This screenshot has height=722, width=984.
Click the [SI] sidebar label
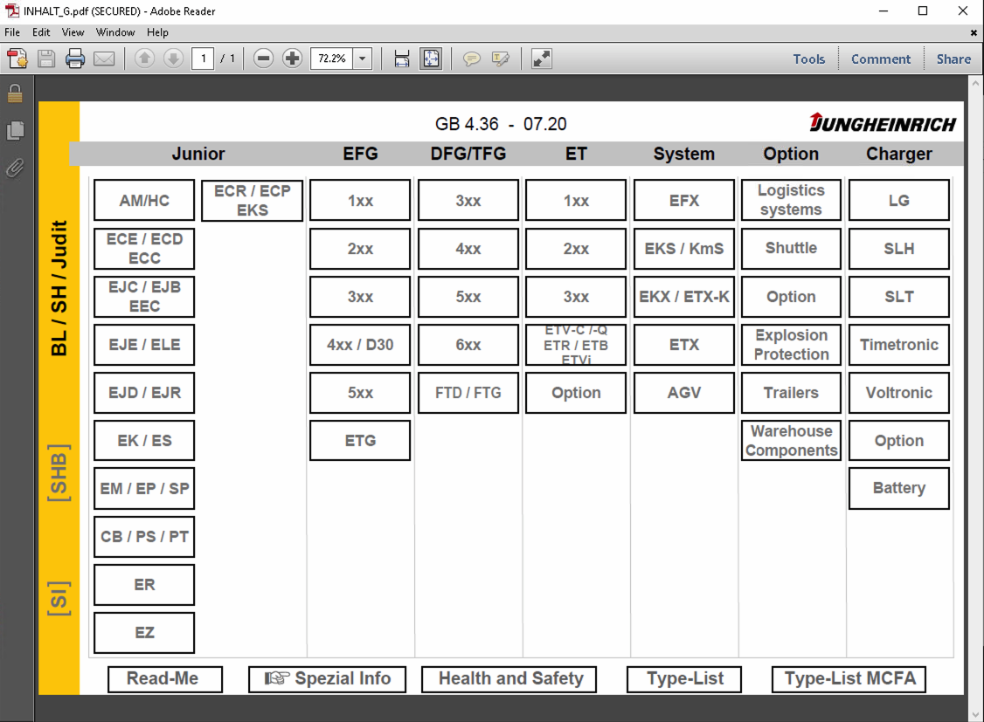pyautogui.click(x=59, y=599)
